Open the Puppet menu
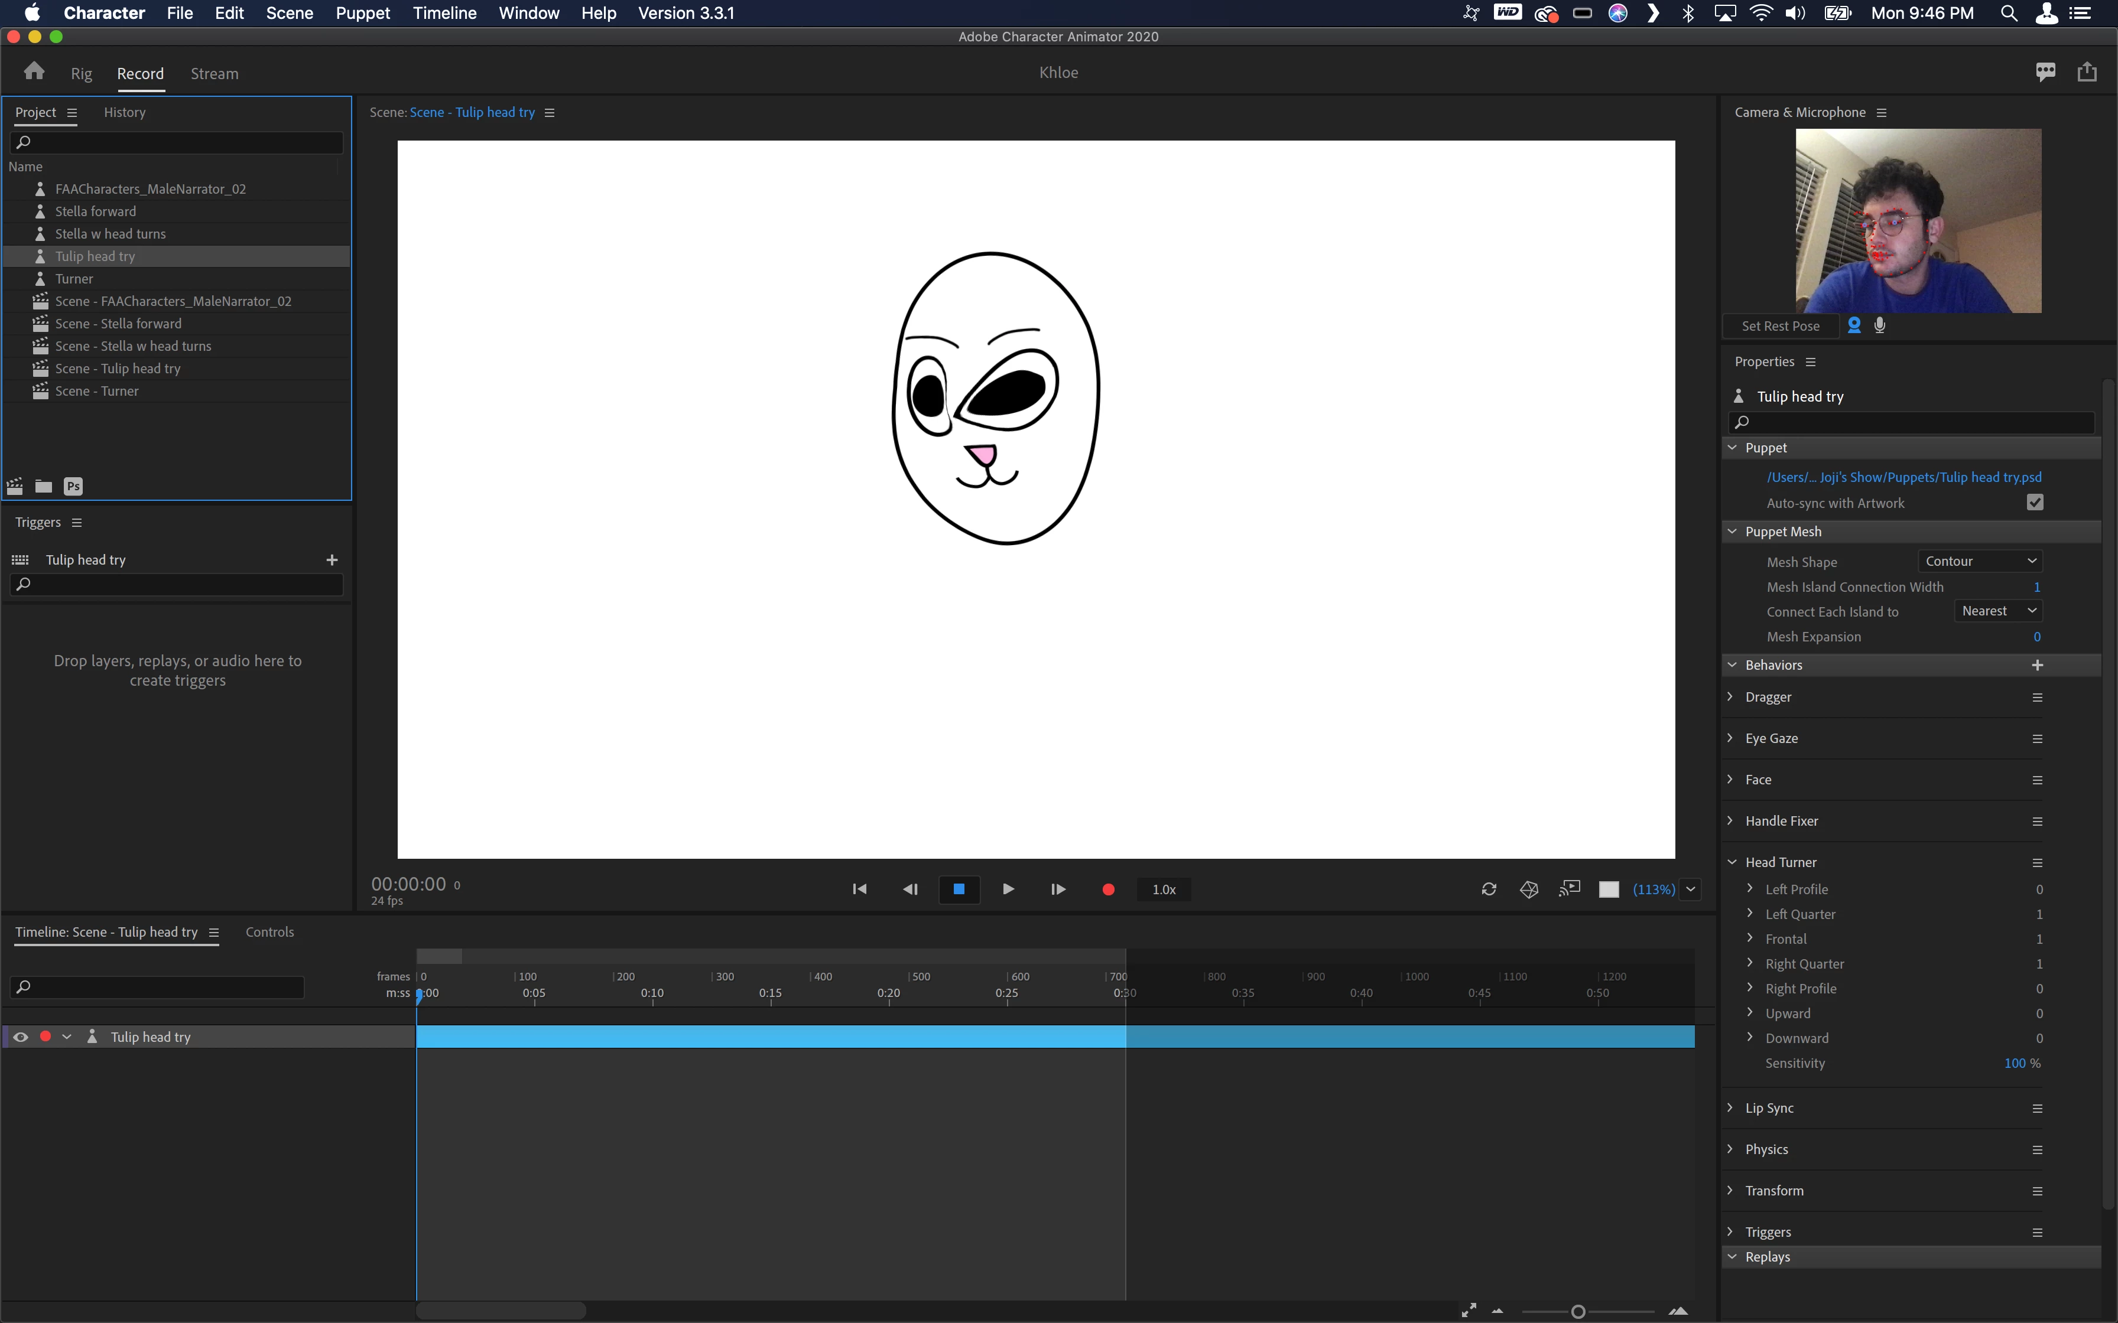Screen dimensions: 2118x1323 (x=362, y=13)
